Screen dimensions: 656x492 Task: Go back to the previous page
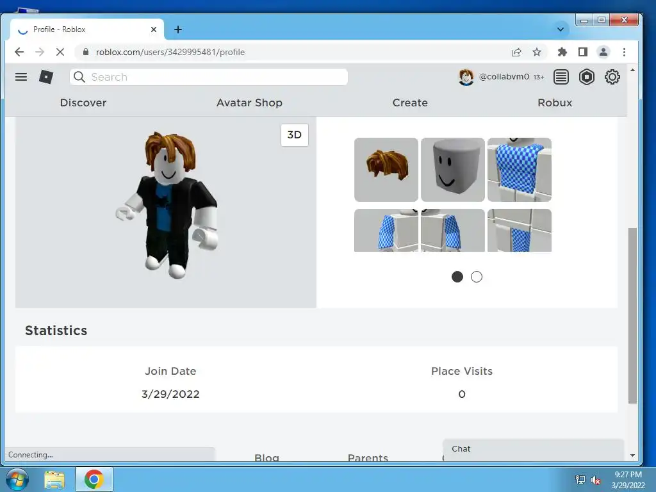click(x=19, y=52)
